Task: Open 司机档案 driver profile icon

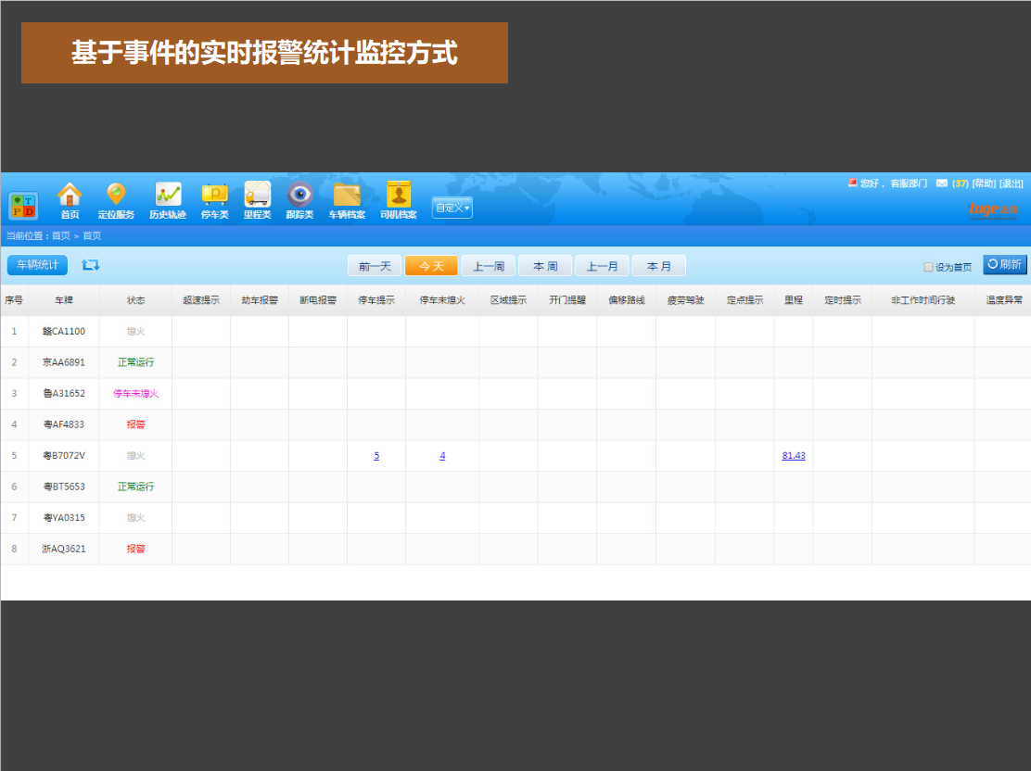Action: tap(399, 196)
